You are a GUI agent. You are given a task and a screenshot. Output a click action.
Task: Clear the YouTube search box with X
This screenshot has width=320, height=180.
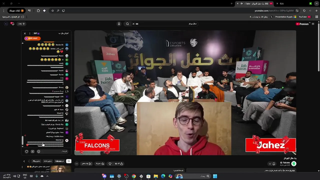coord(133,24)
